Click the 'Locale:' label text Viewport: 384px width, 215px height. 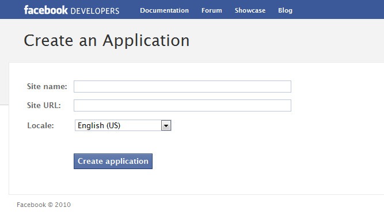[40, 125]
